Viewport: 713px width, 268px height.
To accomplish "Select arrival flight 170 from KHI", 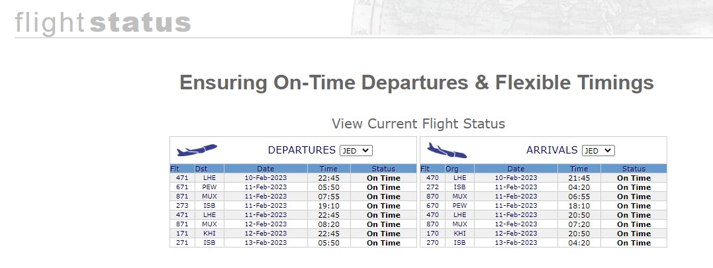I will point(544,234).
